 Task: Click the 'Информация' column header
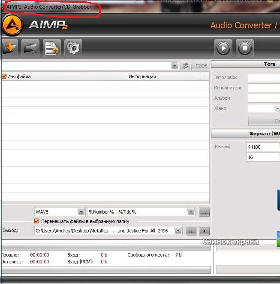click(x=164, y=76)
